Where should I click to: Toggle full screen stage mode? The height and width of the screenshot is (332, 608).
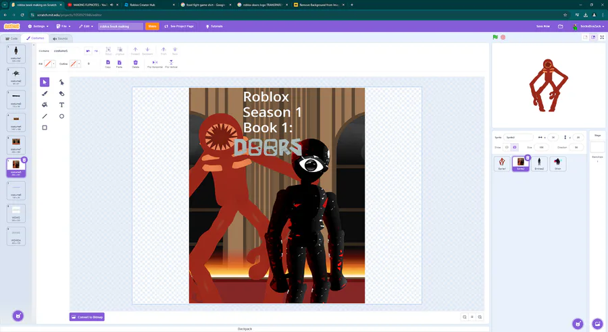point(602,37)
